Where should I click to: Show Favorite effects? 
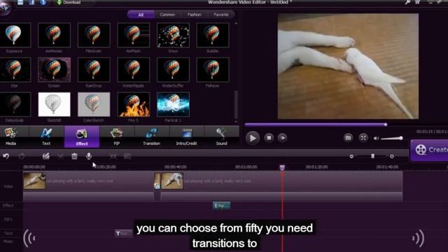click(x=221, y=15)
